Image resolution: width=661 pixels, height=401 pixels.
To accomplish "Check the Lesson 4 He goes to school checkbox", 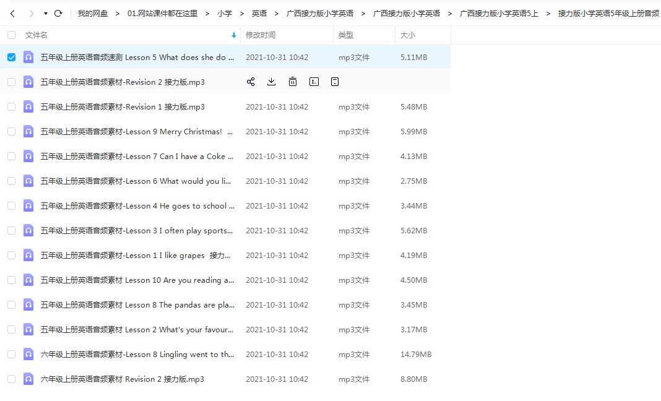I will tap(11, 206).
